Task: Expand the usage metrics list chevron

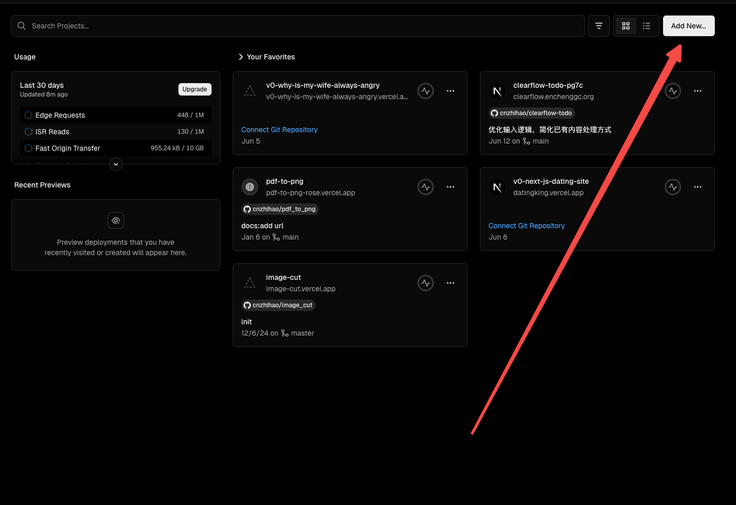Action: point(116,164)
